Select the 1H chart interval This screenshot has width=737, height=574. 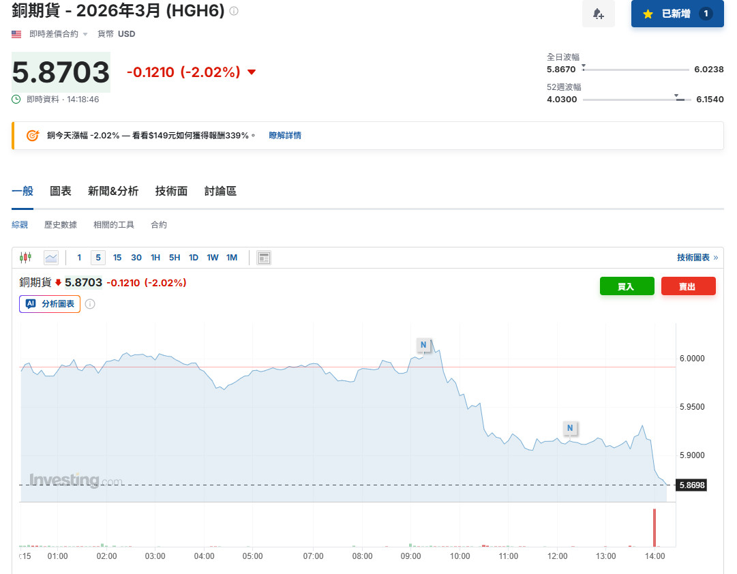pos(155,257)
